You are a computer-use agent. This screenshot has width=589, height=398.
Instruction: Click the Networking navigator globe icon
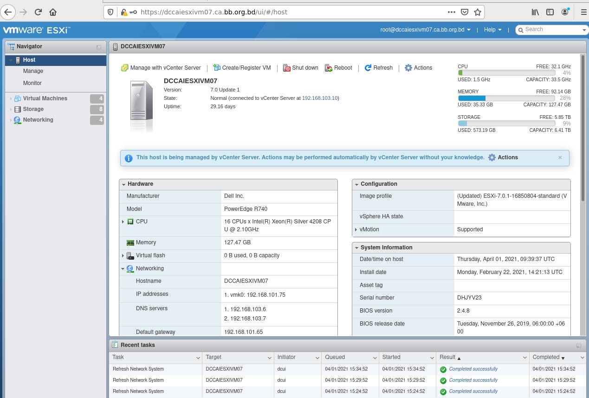click(17, 120)
